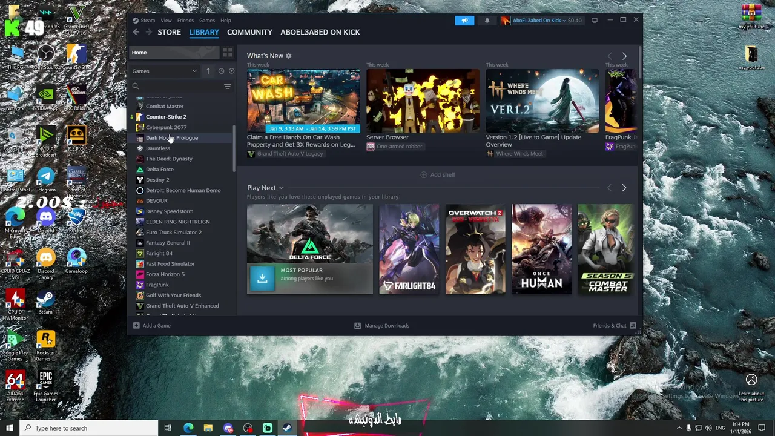The height and width of the screenshot is (436, 775).
Task: Go back with the Steam back arrow
Action: pyautogui.click(x=136, y=32)
